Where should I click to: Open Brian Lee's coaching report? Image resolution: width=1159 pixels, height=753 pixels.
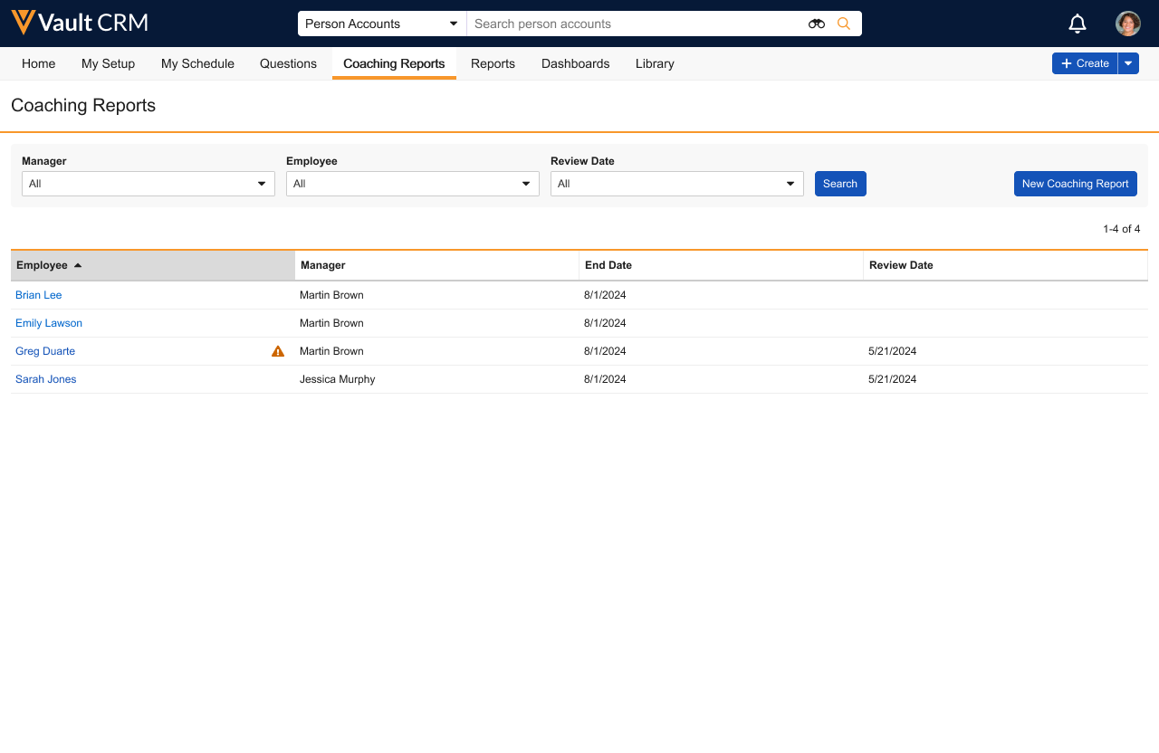[39, 295]
